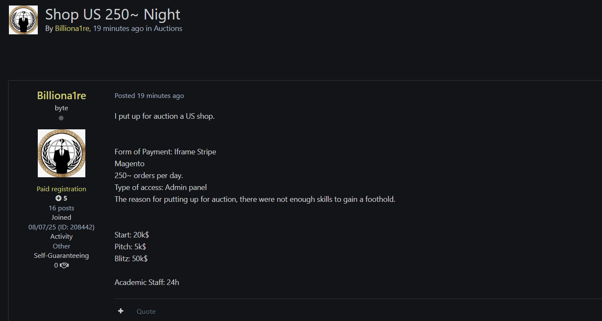
Task: Click the 'Blitz: 50k$' line in the post
Action: [x=131, y=258]
